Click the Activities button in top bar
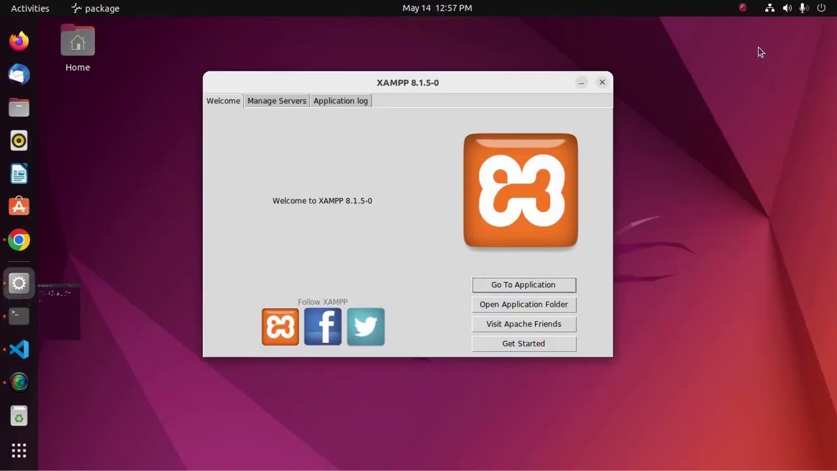This screenshot has width=837, height=471. [x=30, y=8]
